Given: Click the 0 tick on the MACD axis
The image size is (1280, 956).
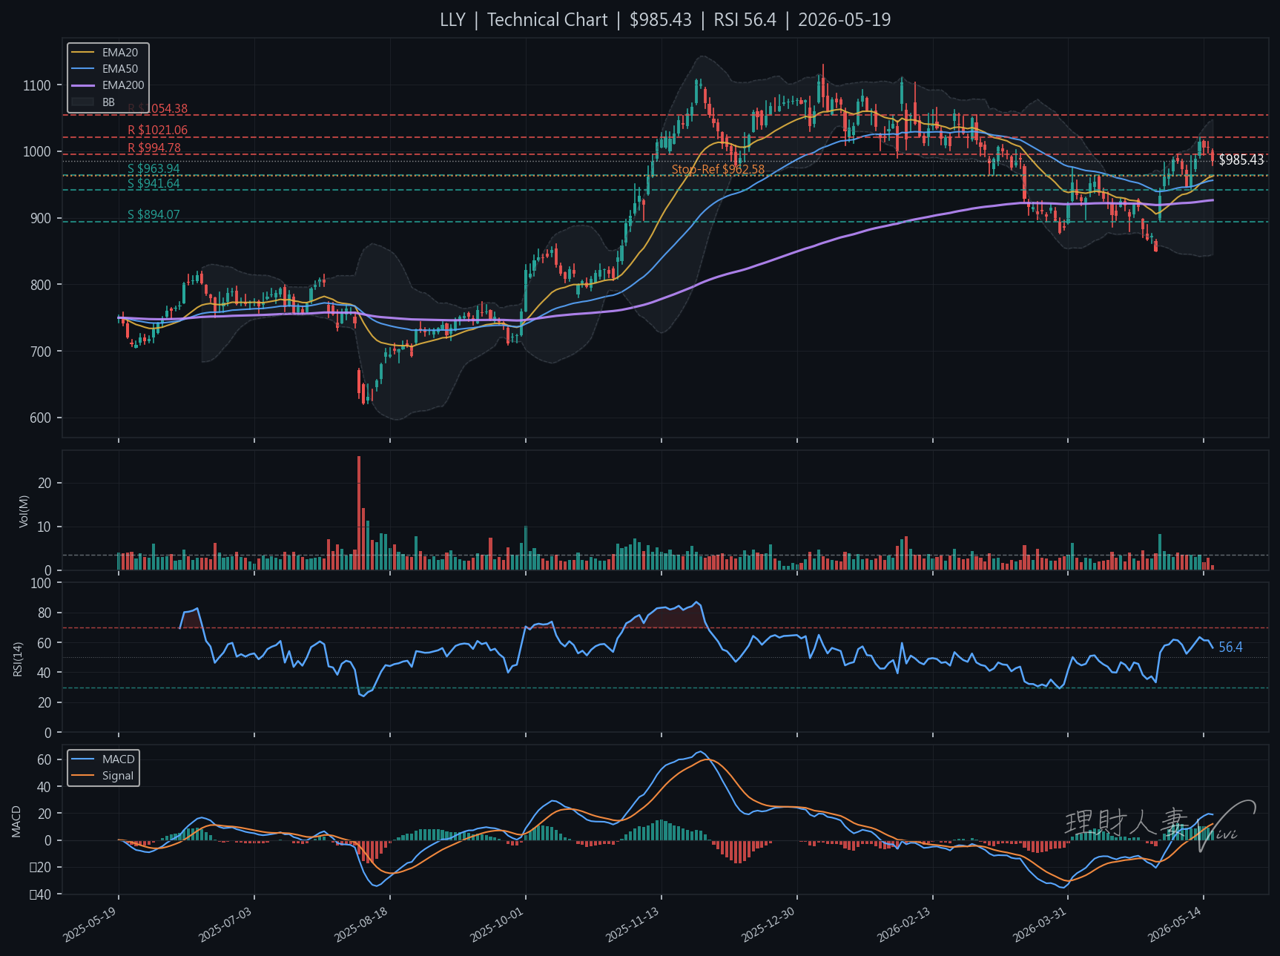Looking at the screenshot, I should (48, 841).
